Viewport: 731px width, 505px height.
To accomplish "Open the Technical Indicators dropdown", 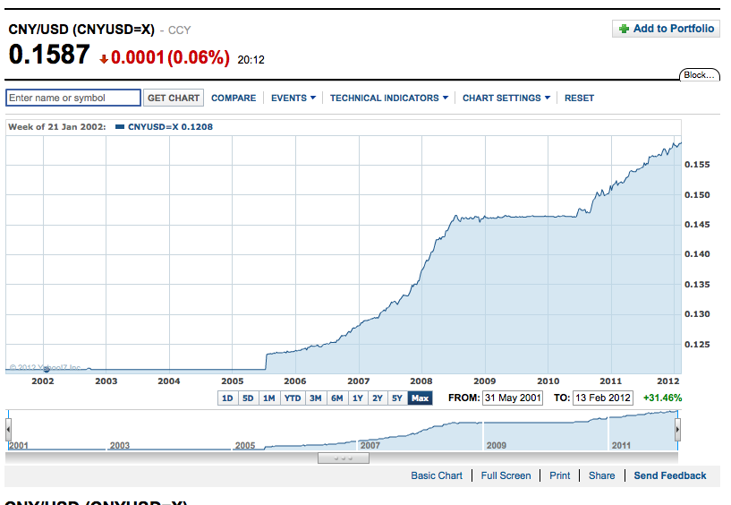I will coord(388,98).
